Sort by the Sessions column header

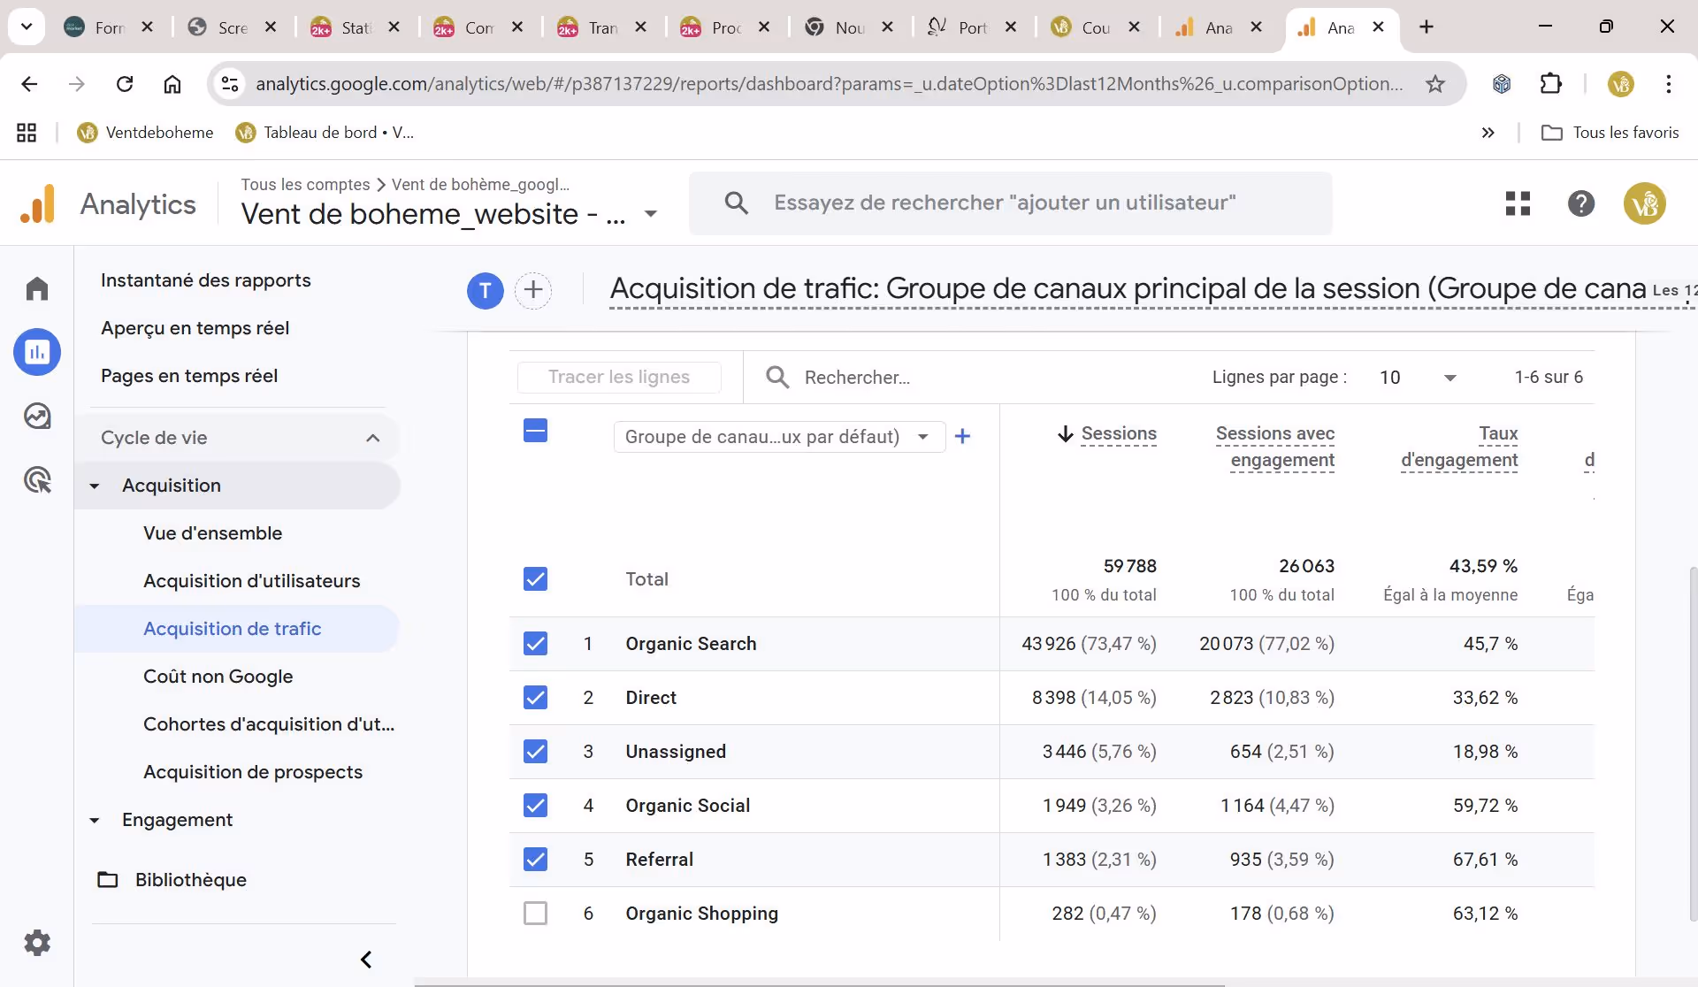click(x=1118, y=433)
